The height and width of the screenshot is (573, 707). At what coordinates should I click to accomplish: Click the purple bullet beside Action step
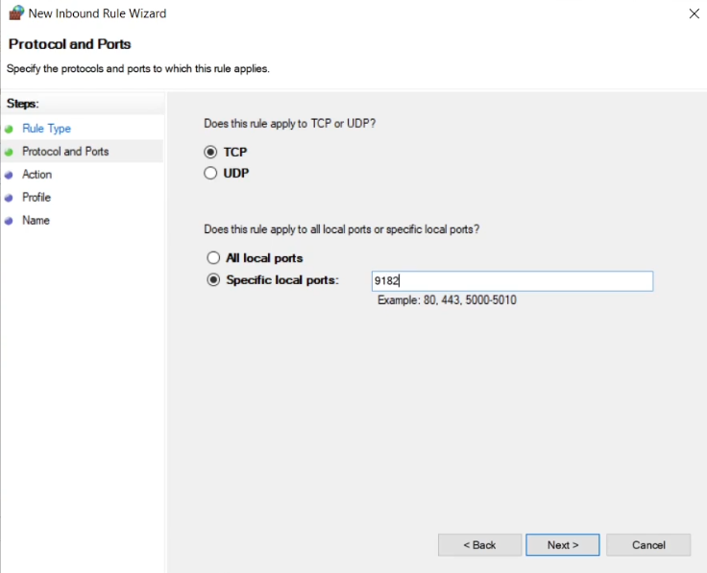[9, 175]
